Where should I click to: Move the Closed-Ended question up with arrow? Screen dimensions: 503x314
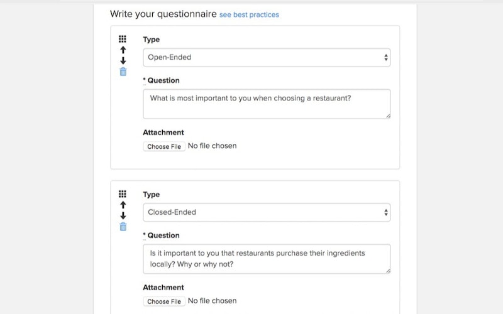click(x=123, y=205)
